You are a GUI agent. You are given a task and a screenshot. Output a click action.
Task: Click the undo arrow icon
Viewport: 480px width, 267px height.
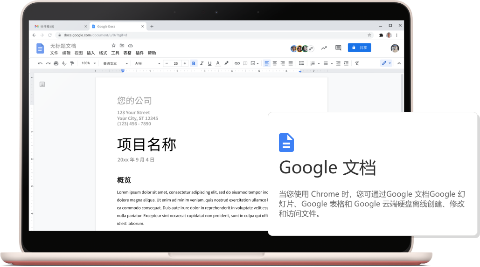coord(40,63)
